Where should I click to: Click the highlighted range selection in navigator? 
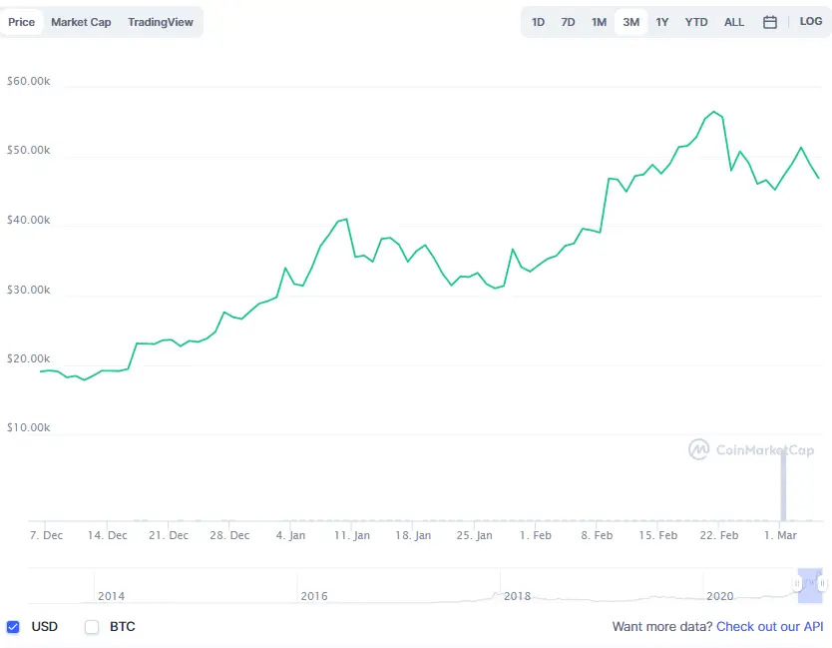pos(810,586)
